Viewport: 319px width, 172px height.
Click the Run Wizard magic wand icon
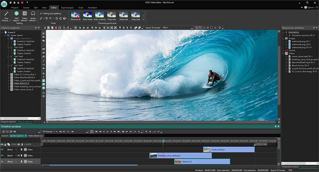[6, 14]
